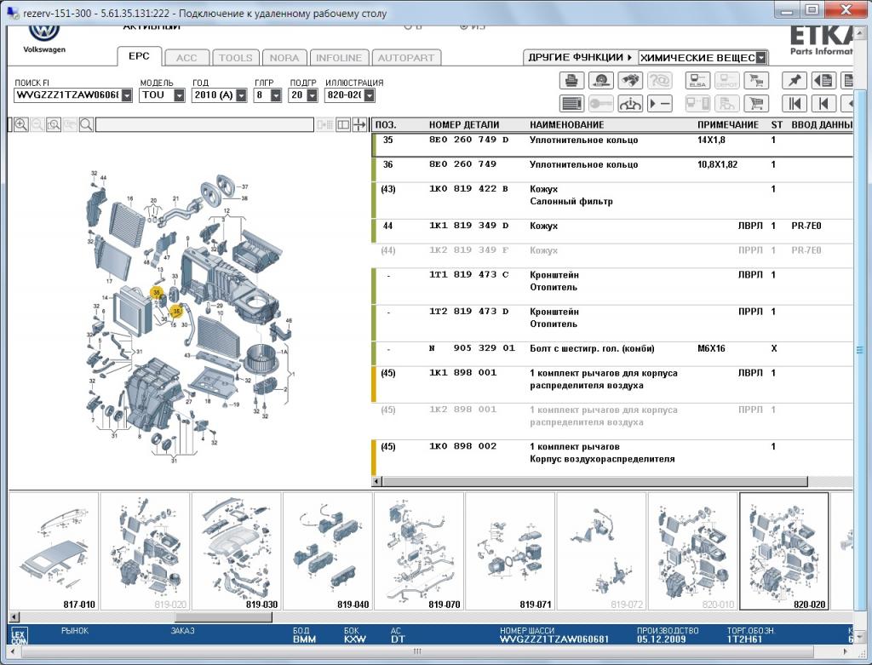
Task: Launch the ELSA link icon
Action: [x=697, y=81]
